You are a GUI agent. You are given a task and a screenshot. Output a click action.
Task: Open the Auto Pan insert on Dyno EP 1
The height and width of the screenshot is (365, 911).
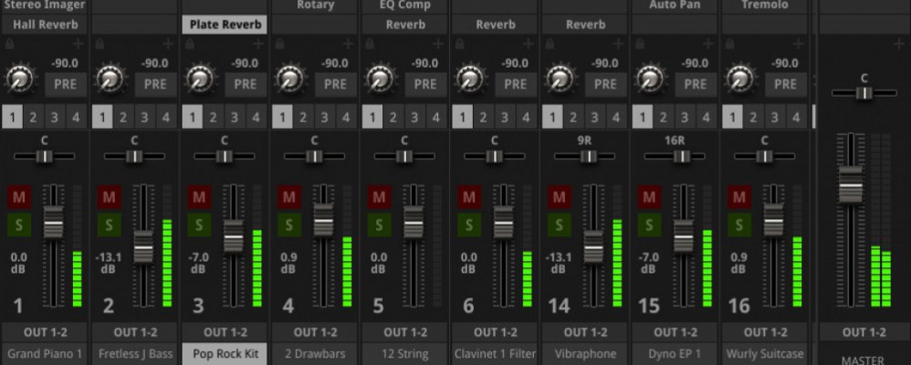click(675, 5)
